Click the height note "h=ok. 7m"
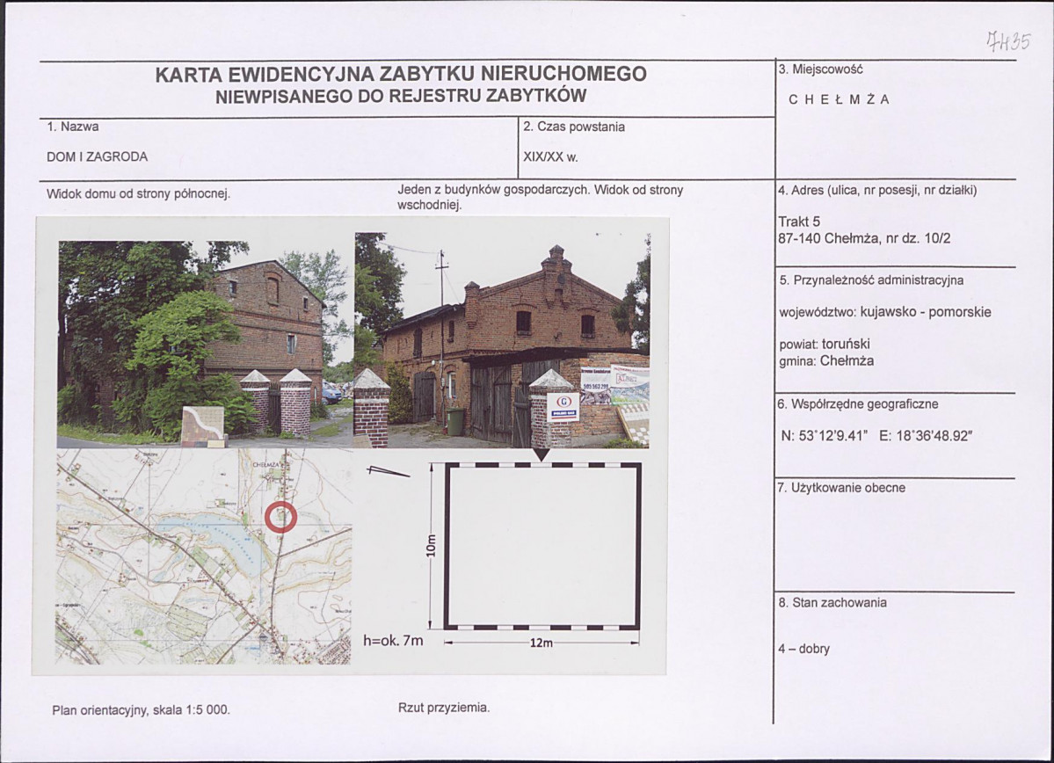 click(393, 641)
